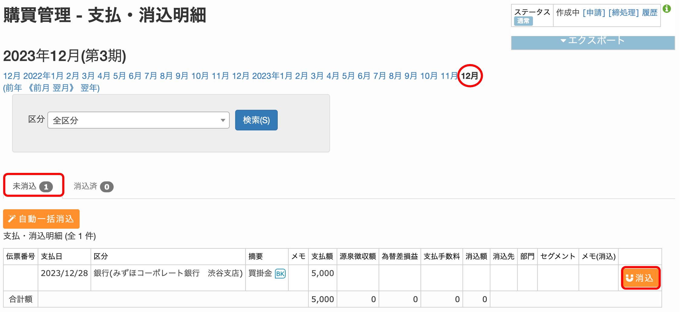
Task: Open the [申請] status link
Action: click(594, 12)
